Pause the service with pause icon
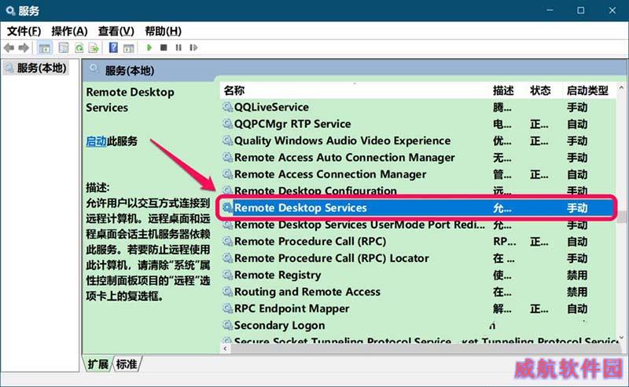The image size is (629, 387). pyautogui.click(x=178, y=48)
